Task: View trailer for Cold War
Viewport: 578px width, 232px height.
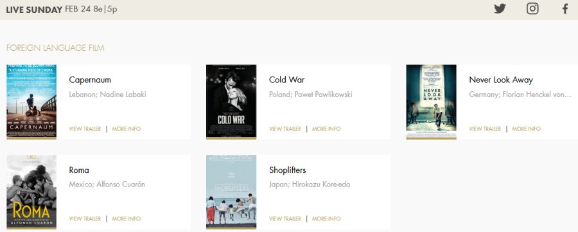Action: point(285,129)
